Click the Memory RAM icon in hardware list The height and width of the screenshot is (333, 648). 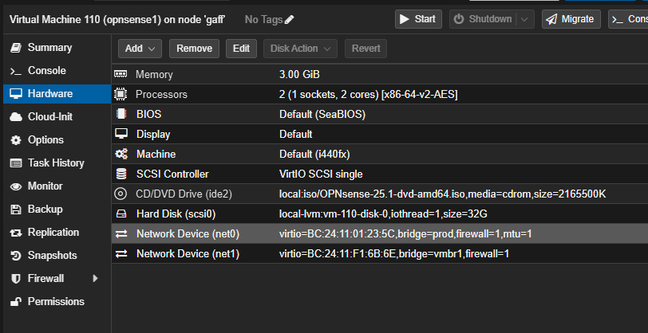[x=121, y=74]
